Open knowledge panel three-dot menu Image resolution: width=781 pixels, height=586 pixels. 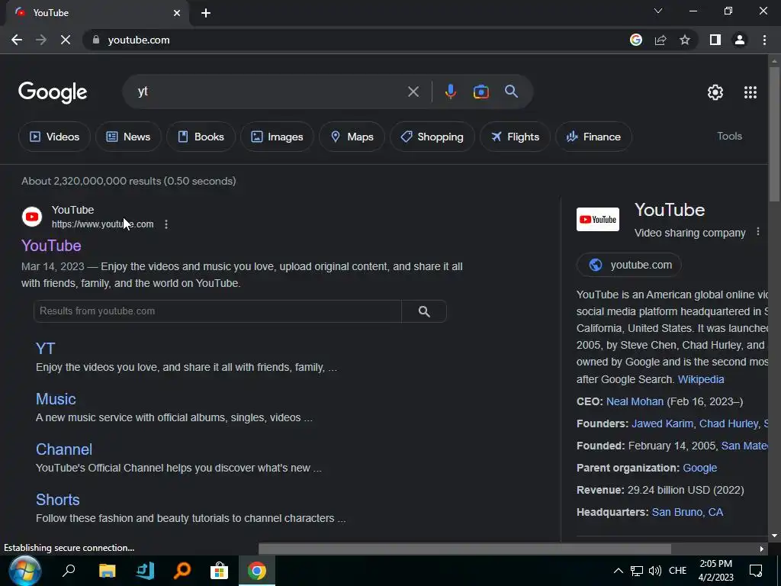tap(757, 232)
